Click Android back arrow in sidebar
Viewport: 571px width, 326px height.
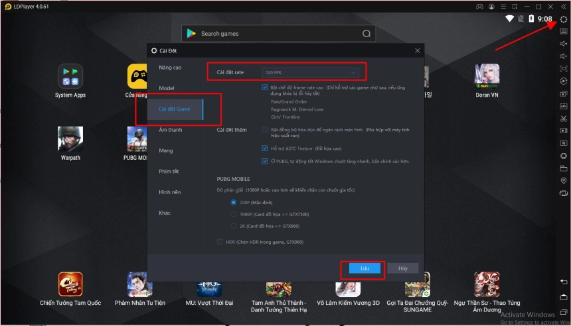coord(563,282)
